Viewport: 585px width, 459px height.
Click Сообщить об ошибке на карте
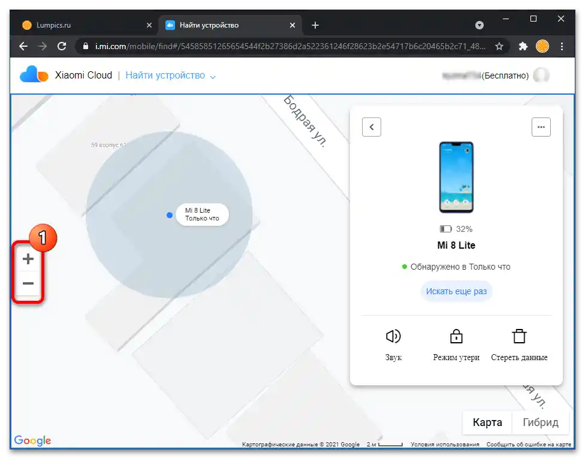529,444
